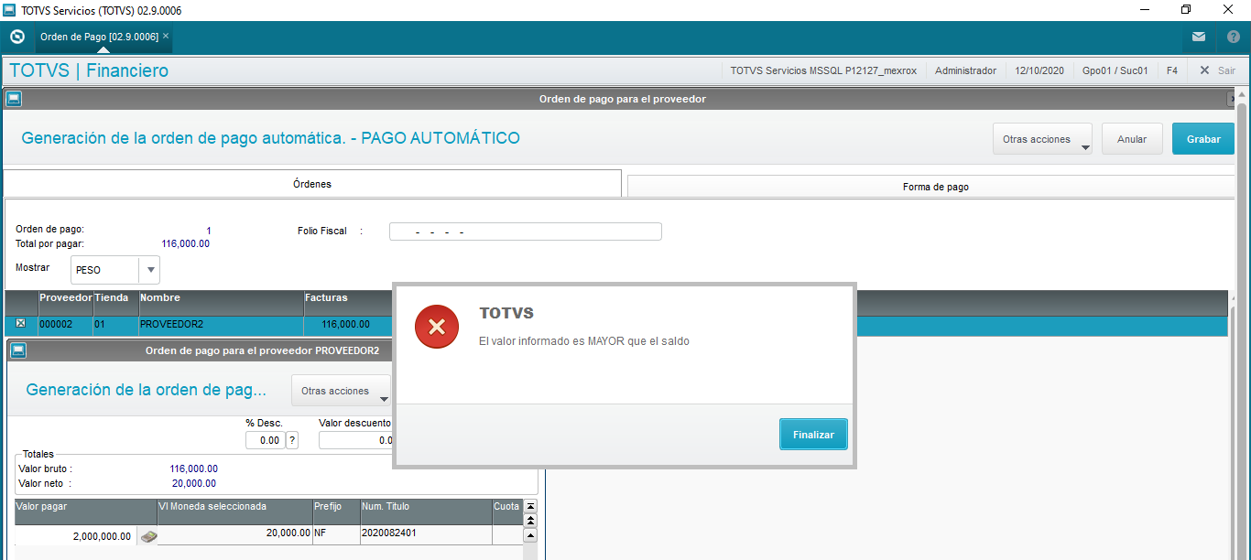Click the window icon of main panel
The height and width of the screenshot is (560, 1251).
[14, 99]
